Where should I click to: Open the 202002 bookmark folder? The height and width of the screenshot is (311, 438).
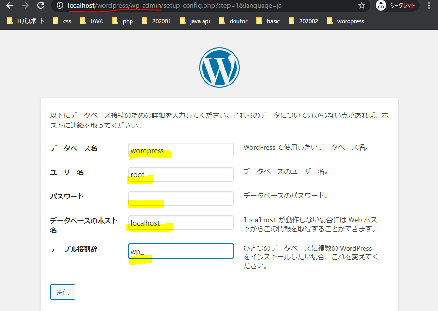click(x=303, y=21)
